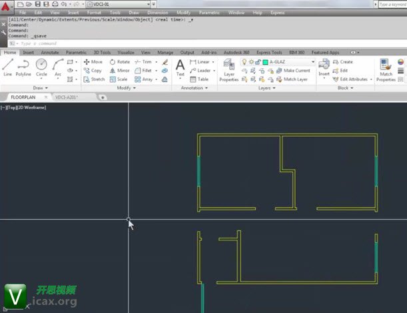Image resolution: width=407 pixels, height=313 pixels.
Task: Click the Scale tool
Action: click(119, 79)
